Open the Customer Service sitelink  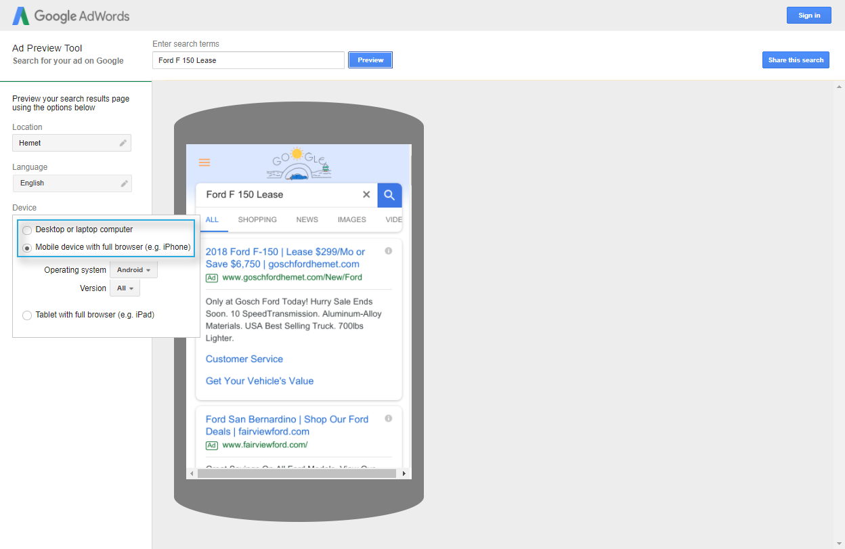pyautogui.click(x=244, y=359)
